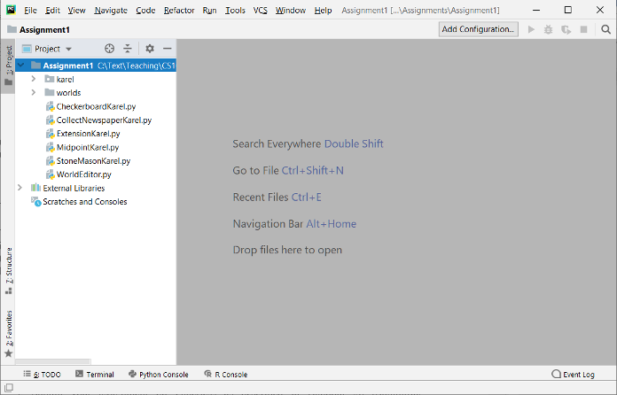
Task: Hide the Project panel with minus icon
Action: coord(167,49)
